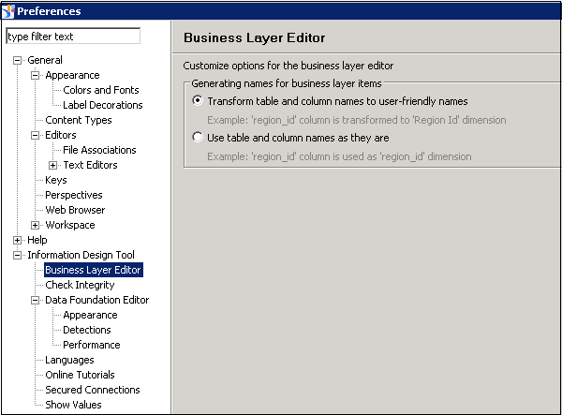Select Detections under Data Foundation Editor
This screenshot has height=415, width=562.
coord(86,330)
